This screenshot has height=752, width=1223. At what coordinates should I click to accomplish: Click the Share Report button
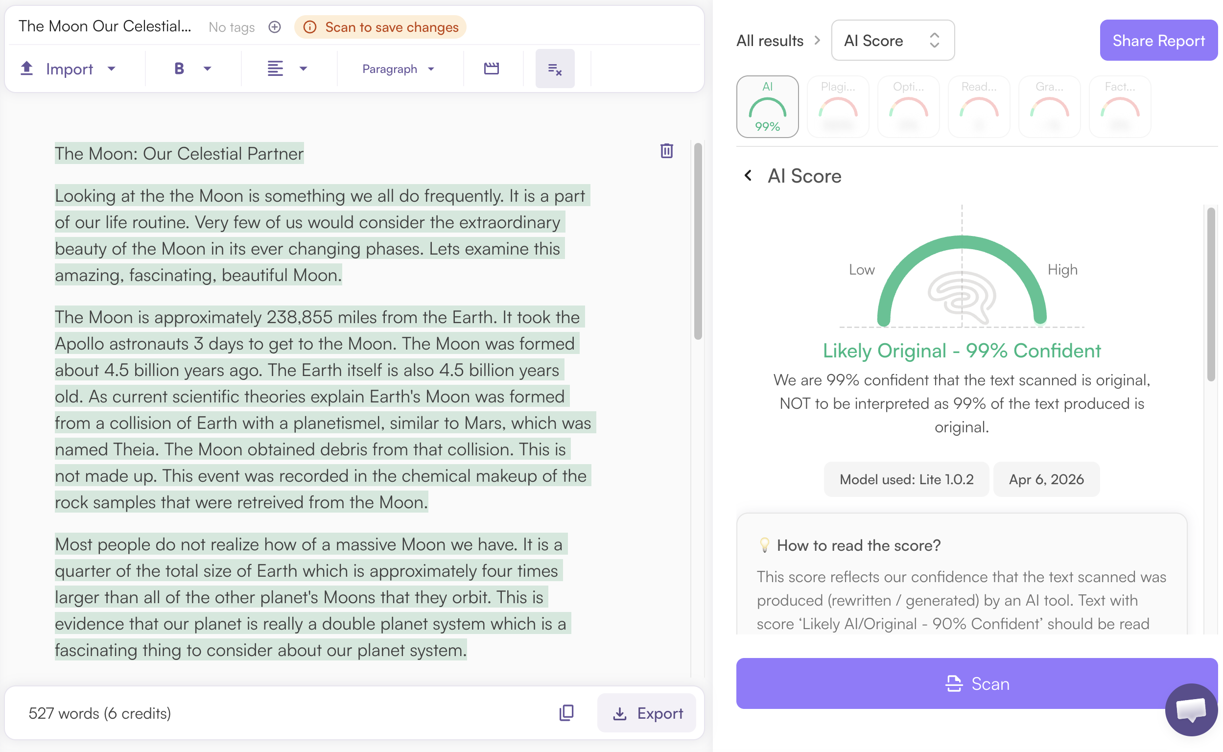pos(1158,40)
